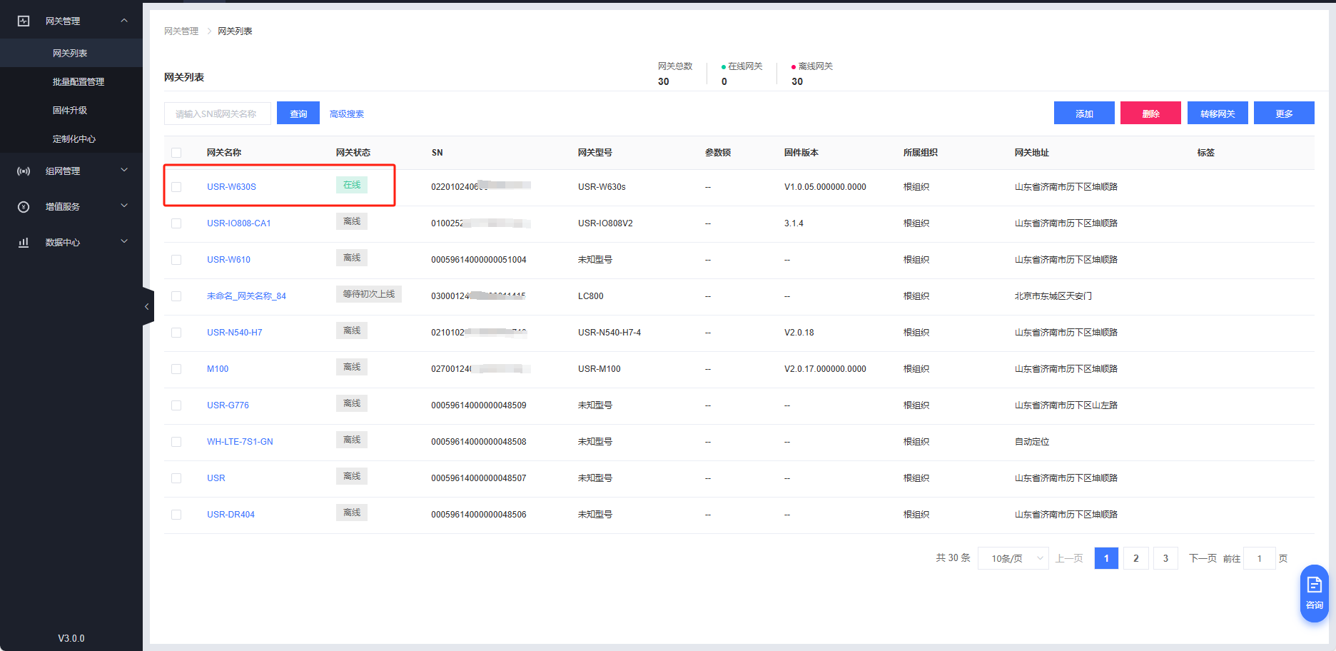This screenshot has width=1336, height=651.
Task: Open 批量配置管理 in the sidebar
Action: 79,82
